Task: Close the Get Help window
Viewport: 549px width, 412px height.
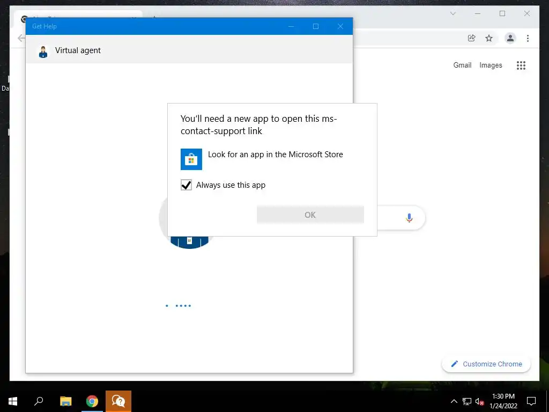Action: [x=340, y=26]
